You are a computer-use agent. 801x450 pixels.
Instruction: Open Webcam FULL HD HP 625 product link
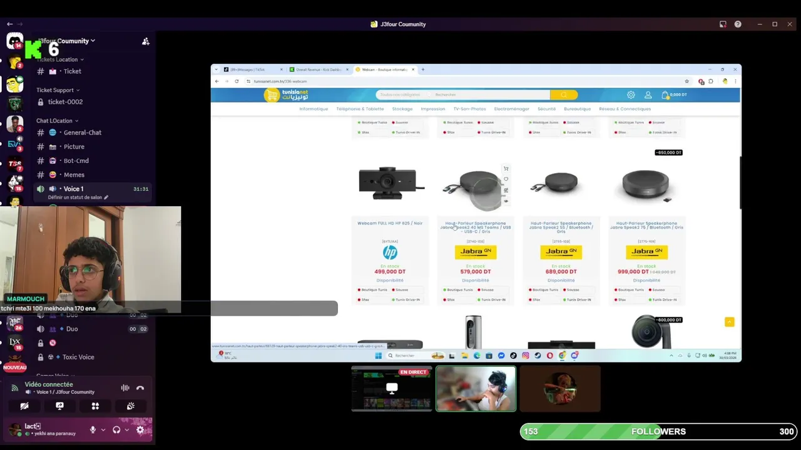click(x=390, y=223)
